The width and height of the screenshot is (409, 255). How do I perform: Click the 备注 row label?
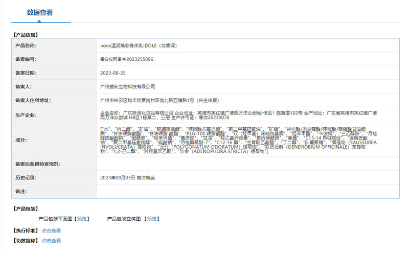21,192
